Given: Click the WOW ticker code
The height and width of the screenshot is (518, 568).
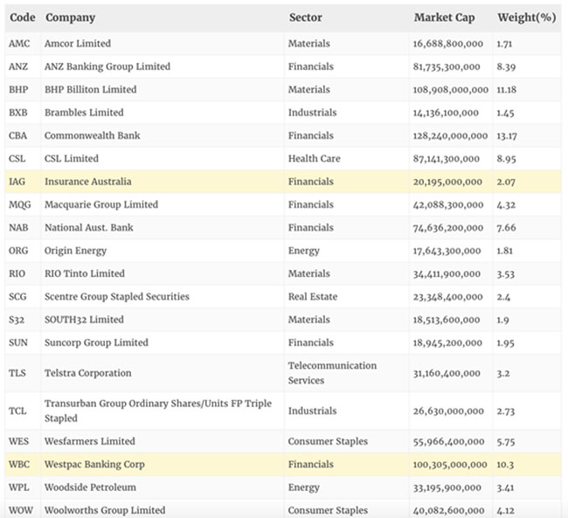Looking at the screenshot, I should point(19,510).
